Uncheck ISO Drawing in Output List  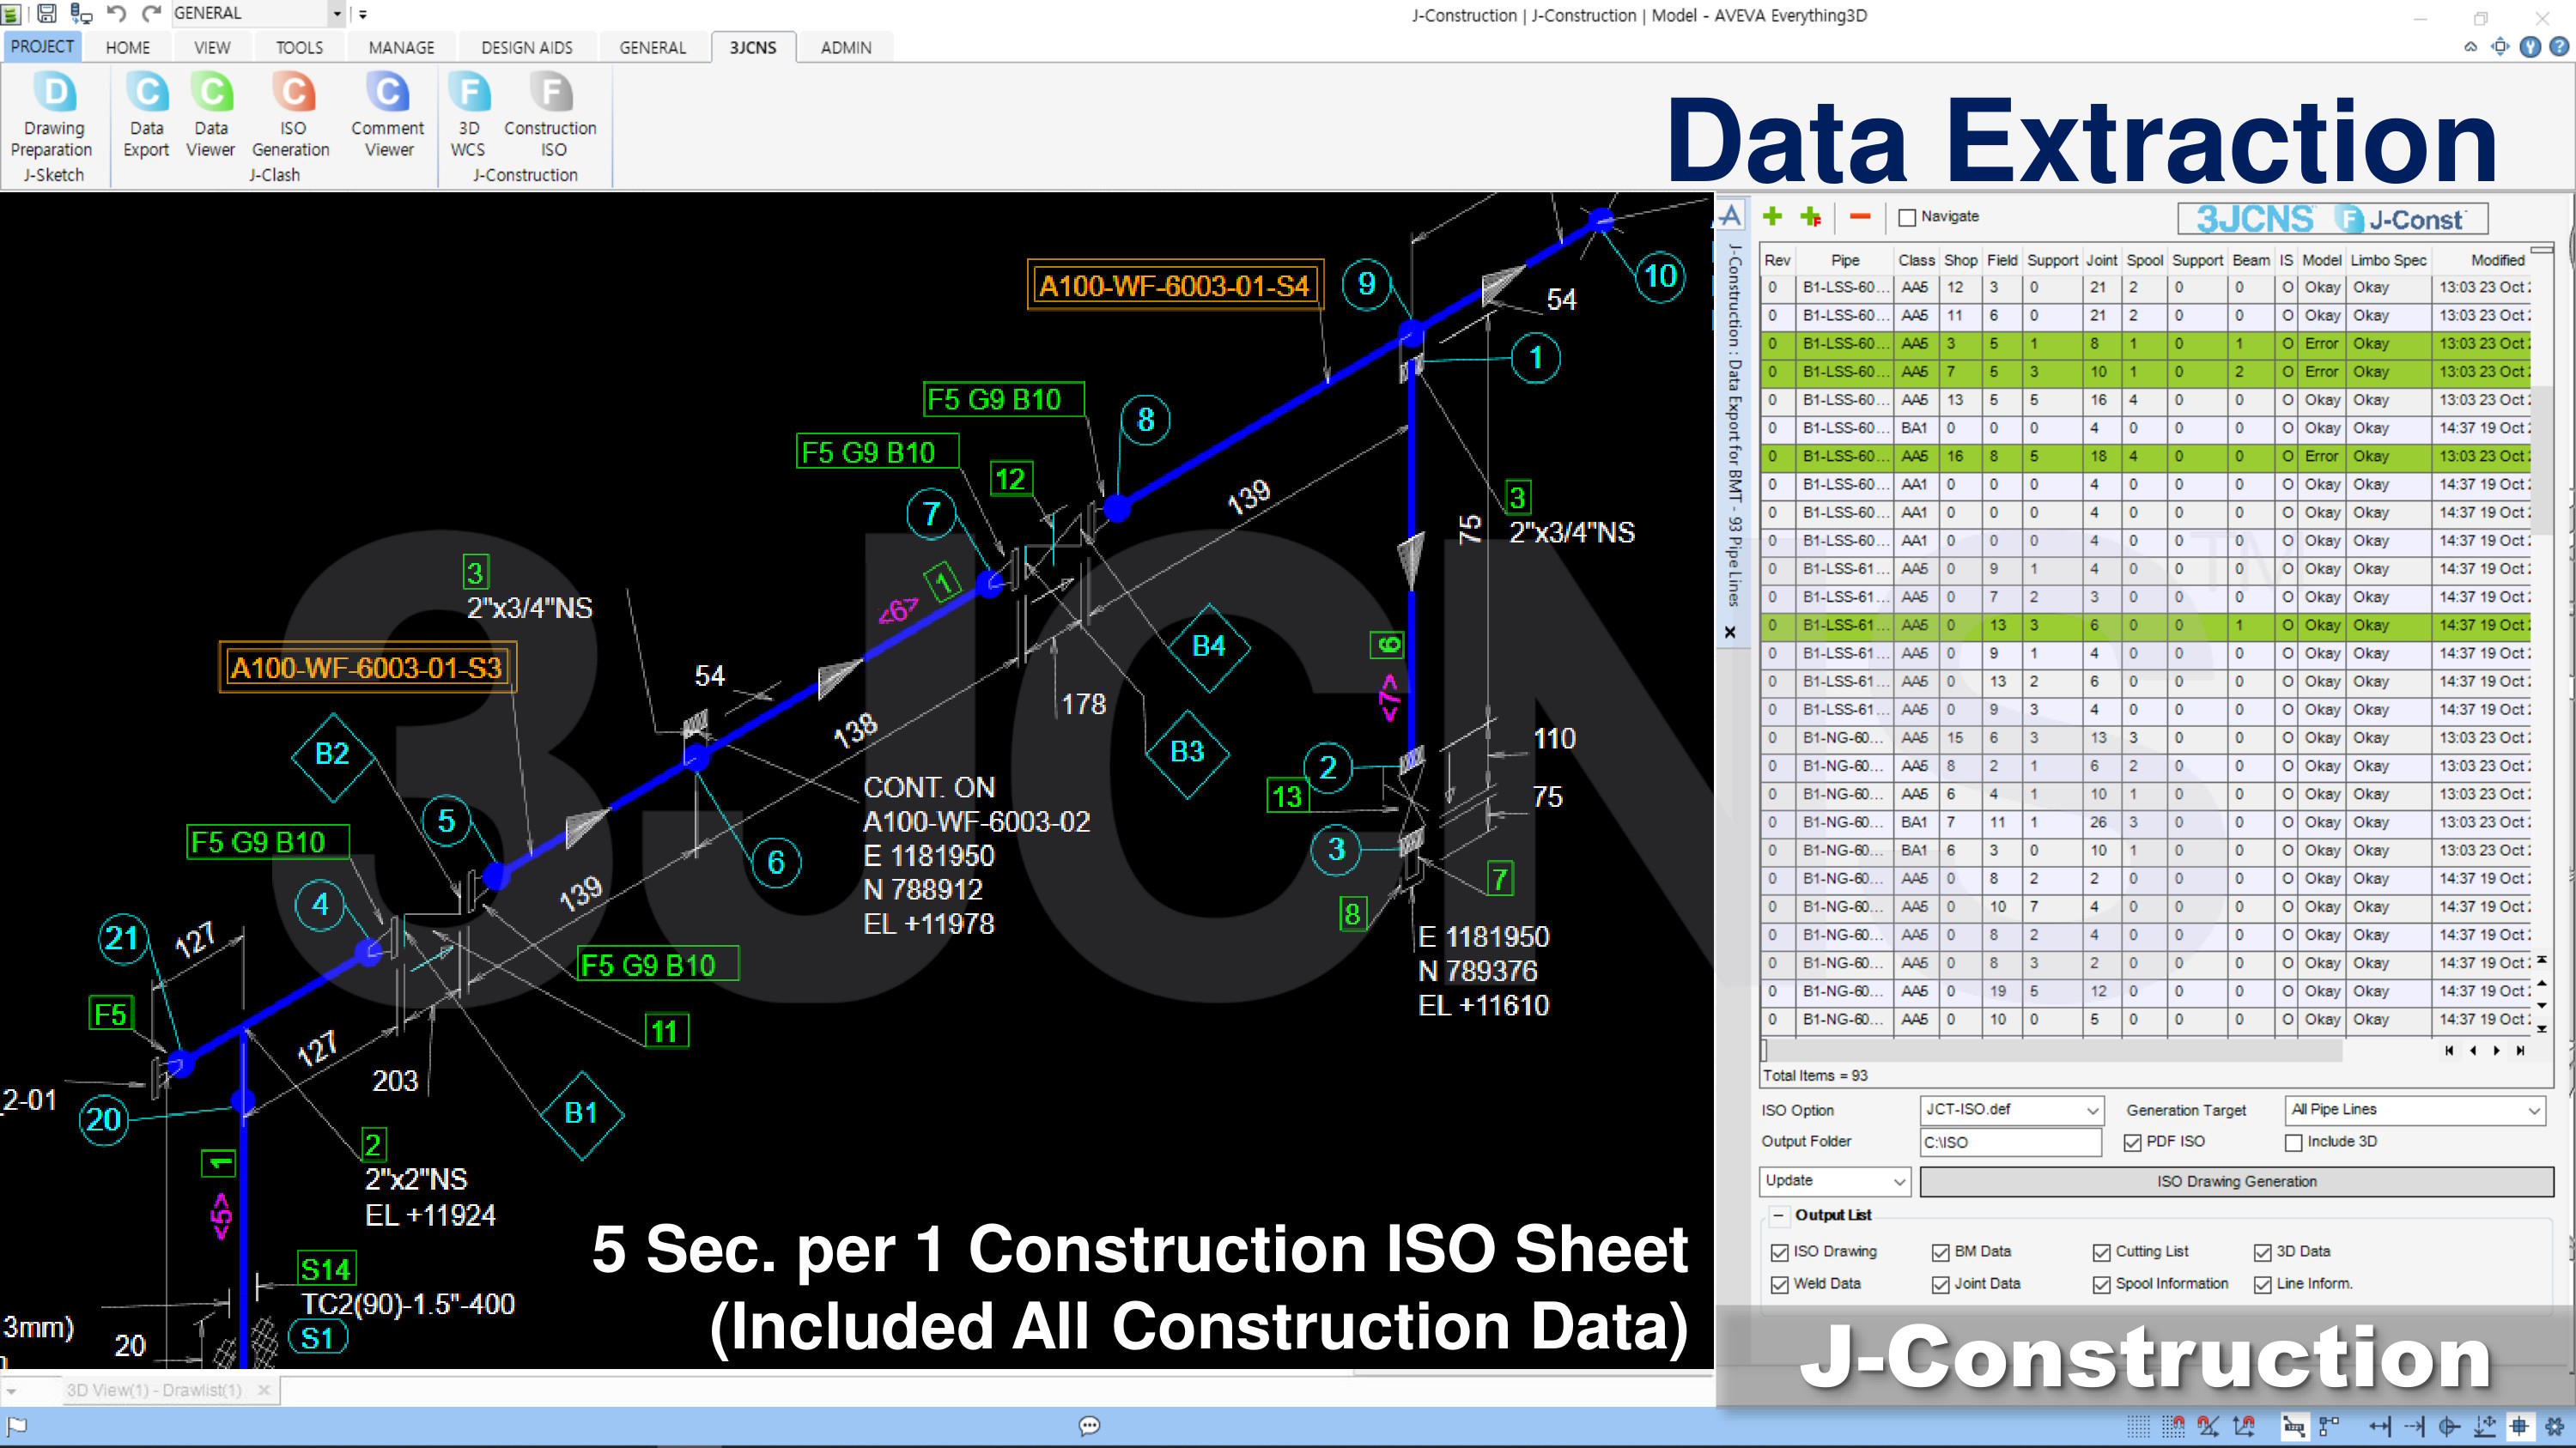[1780, 1252]
